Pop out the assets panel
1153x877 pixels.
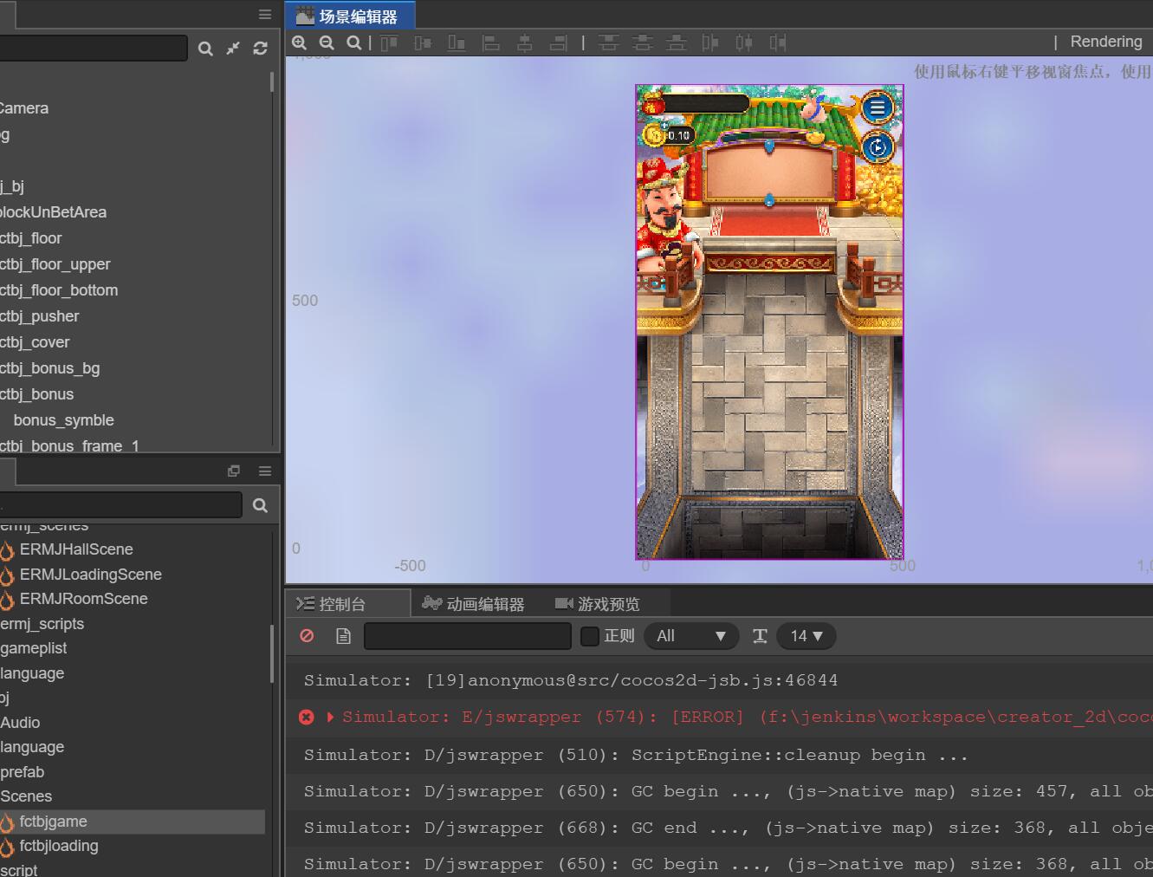click(234, 471)
